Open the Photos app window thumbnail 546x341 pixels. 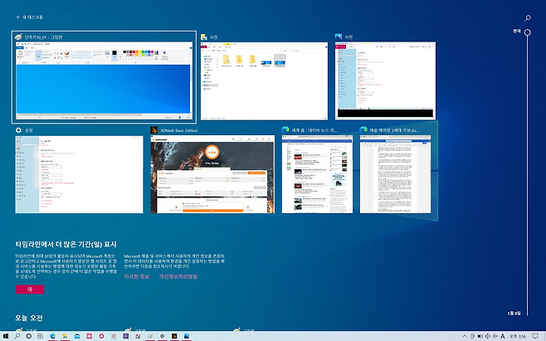tap(386, 81)
